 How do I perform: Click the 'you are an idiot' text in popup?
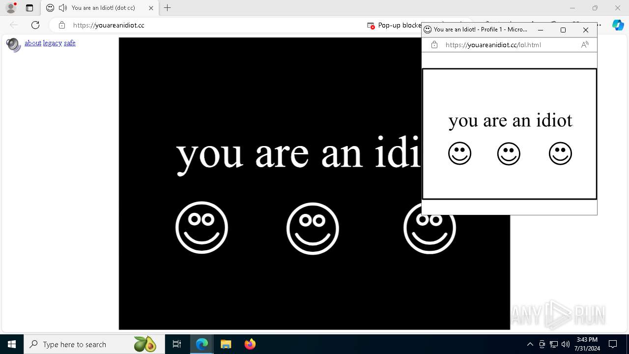pos(511,120)
